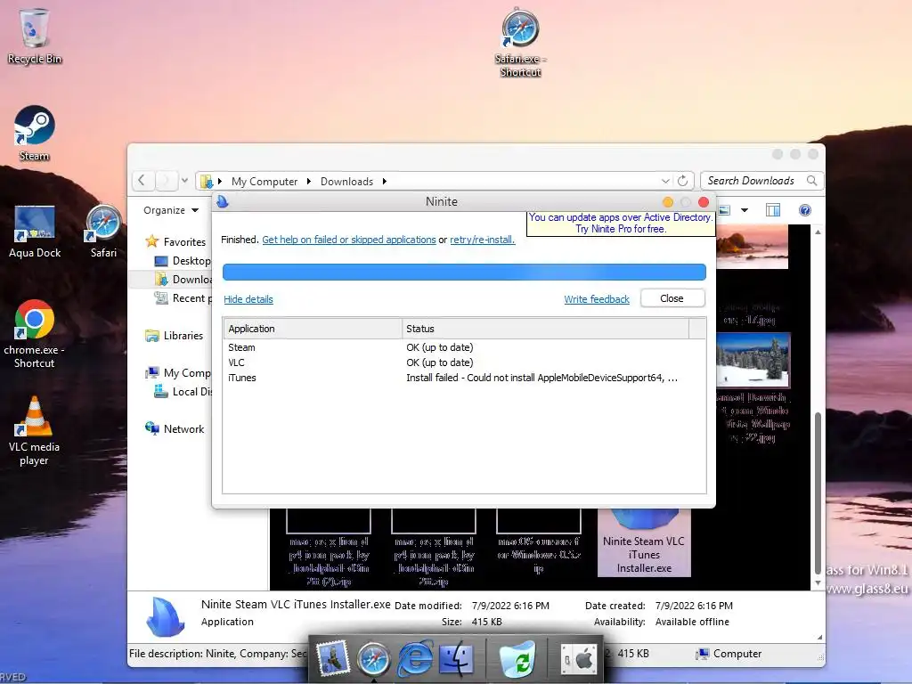Select Favorites in the navigation pane
This screenshot has height=684, width=912.
tap(175, 241)
